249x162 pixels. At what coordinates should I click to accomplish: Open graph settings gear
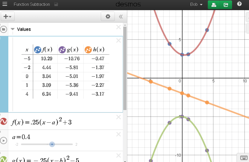click(108, 16)
